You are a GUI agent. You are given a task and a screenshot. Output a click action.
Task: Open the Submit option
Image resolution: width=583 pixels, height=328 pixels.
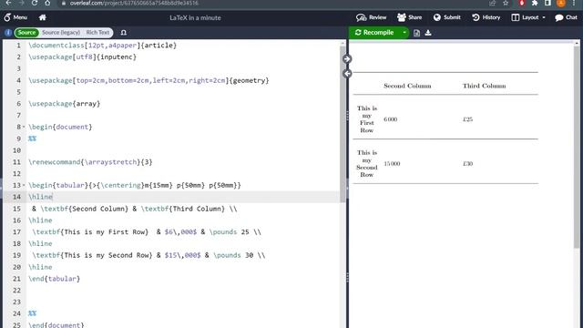pyautogui.click(x=447, y=17)
